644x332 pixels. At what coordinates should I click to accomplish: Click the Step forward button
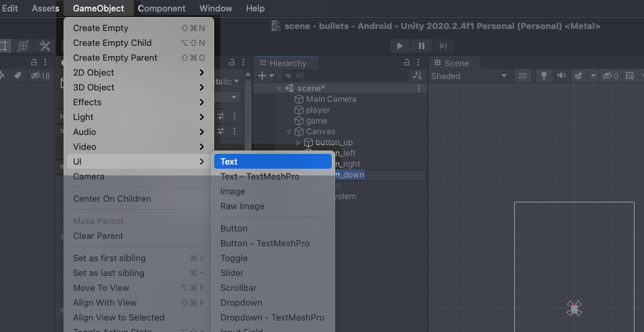443,46
